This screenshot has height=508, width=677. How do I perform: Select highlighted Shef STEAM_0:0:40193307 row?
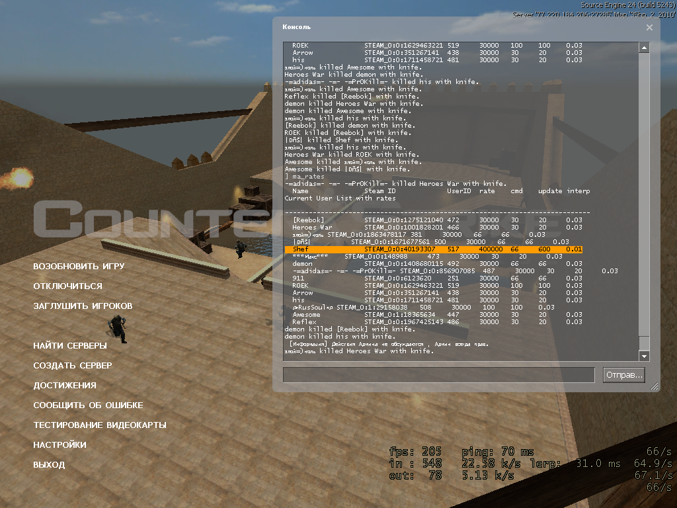pyautogui.click(x=434, y=249)
